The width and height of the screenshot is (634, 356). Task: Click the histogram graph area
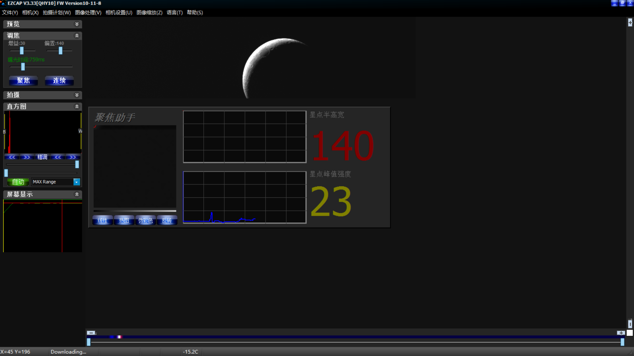tap(43, 132)
